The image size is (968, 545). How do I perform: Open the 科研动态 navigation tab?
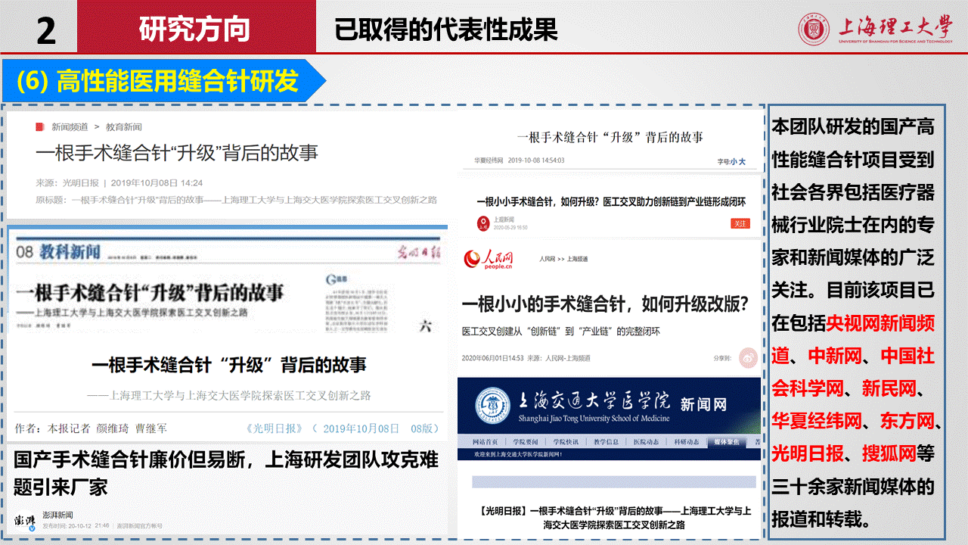point(686,442)
